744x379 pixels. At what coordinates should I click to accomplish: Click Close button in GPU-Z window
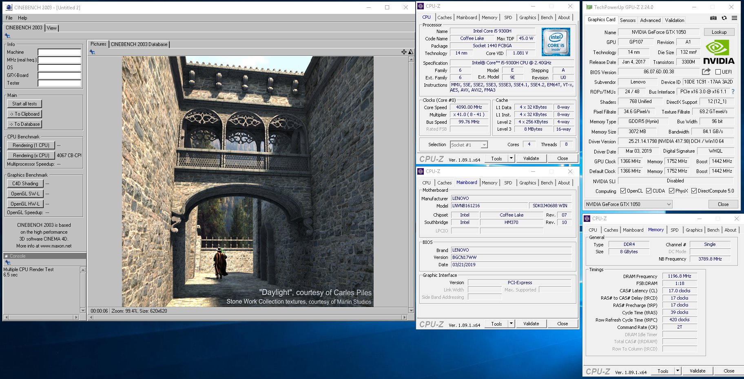pos(723,204)
